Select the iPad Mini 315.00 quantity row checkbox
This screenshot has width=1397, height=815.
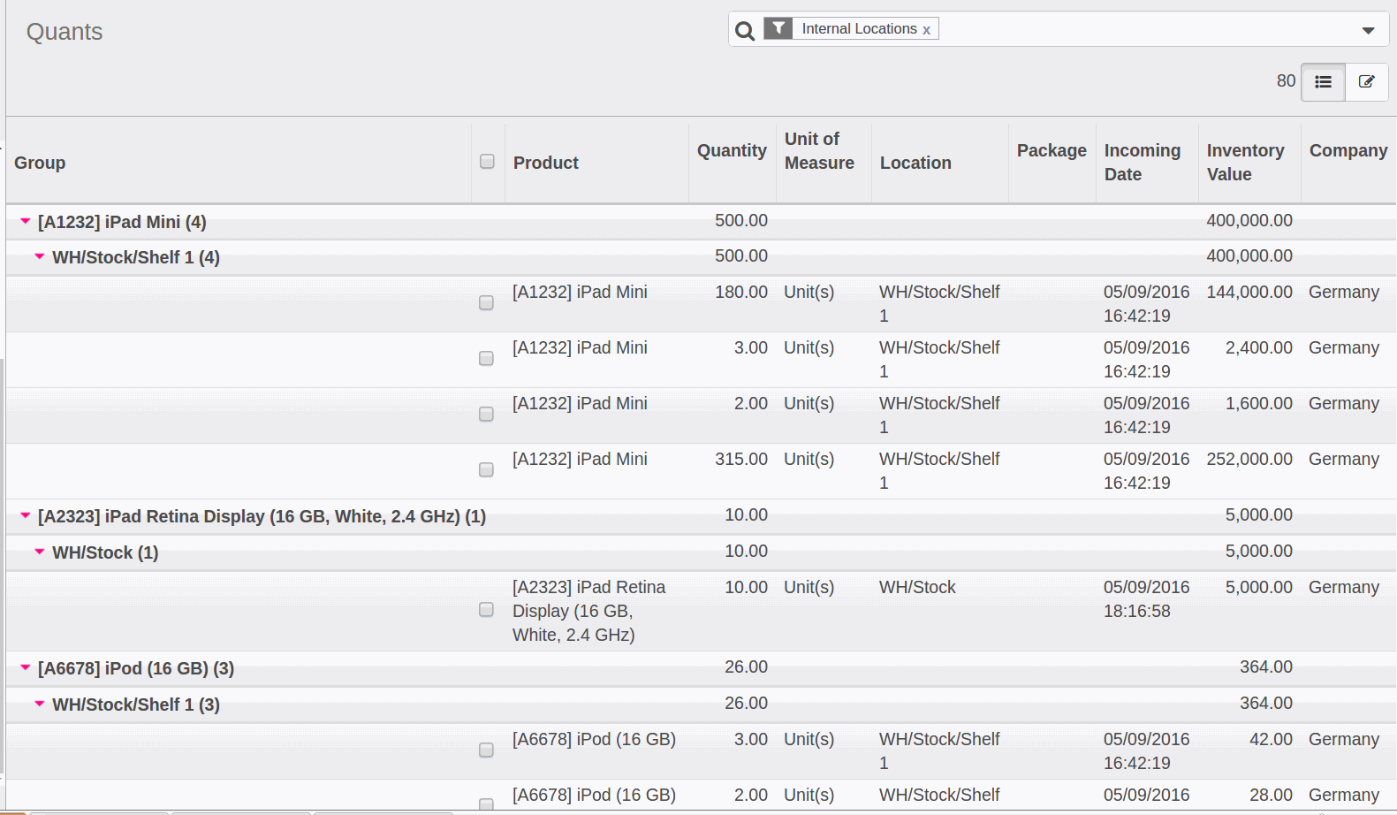tap(486, 469)
